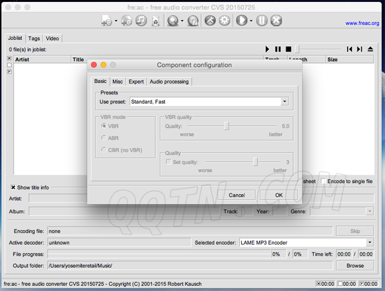Open the Selected encoder dropdown

[370, 243]
